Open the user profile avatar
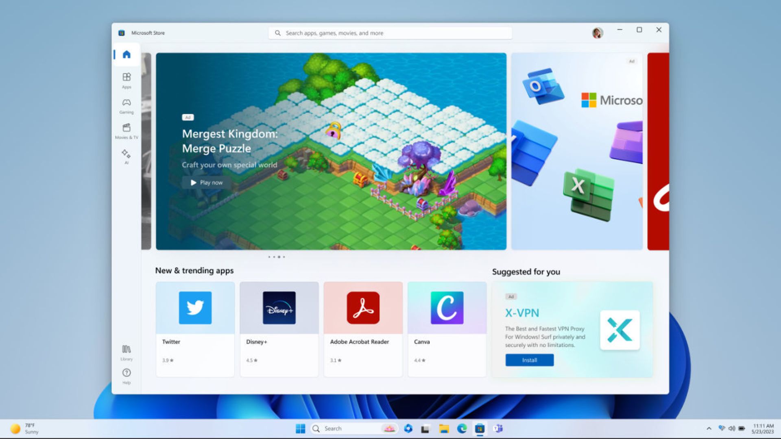The image size is (781, 439). click(597, 33)
